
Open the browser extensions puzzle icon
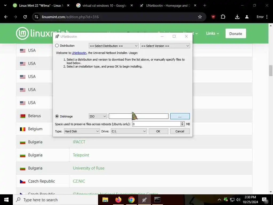point(223,17)
